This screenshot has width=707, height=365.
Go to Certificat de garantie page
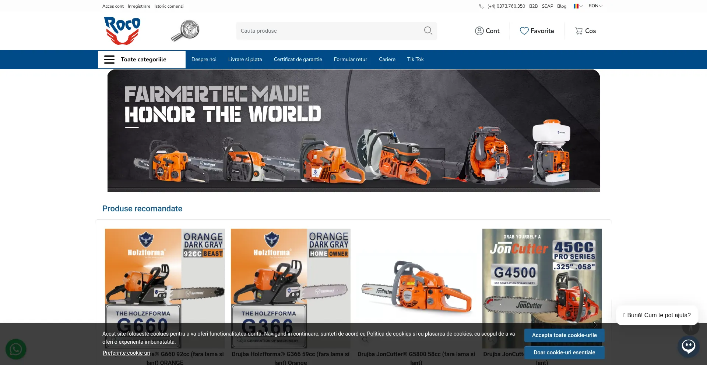click(x=298, y=60)
